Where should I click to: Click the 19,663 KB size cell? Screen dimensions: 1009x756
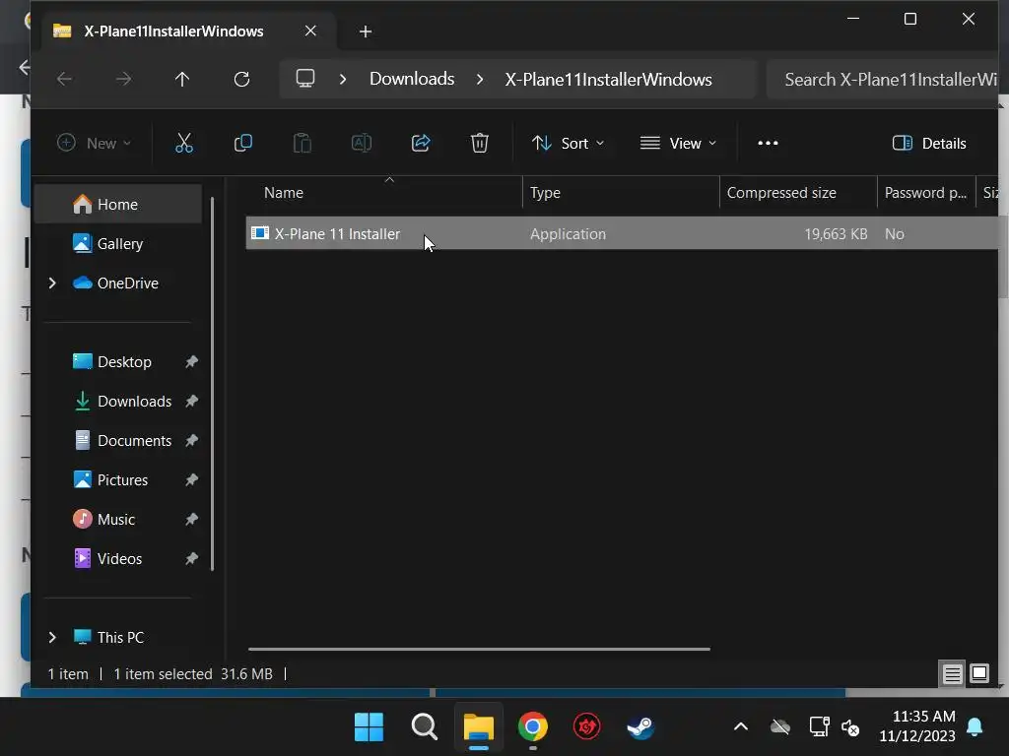(836, 234)
